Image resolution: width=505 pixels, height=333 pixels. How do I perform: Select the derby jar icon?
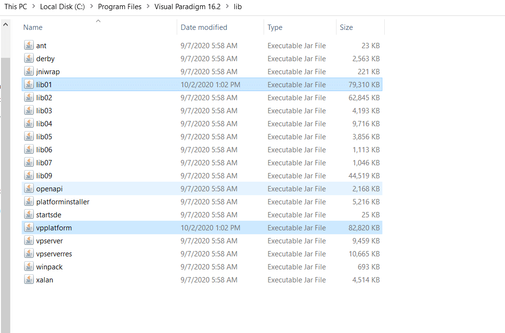(x=29, y=58)
